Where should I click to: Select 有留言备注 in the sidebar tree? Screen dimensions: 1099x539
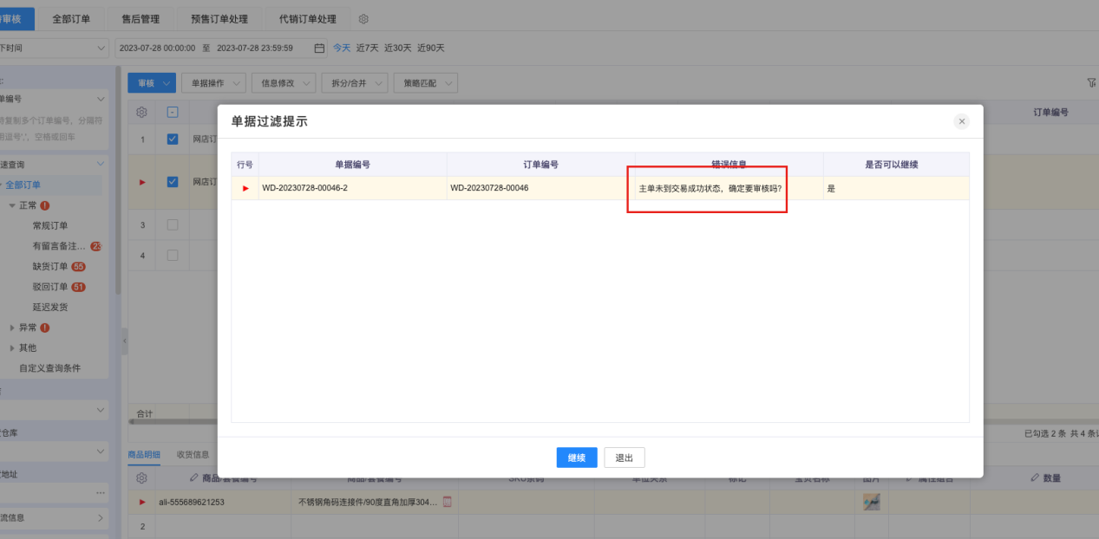click(x=59, y=246)
